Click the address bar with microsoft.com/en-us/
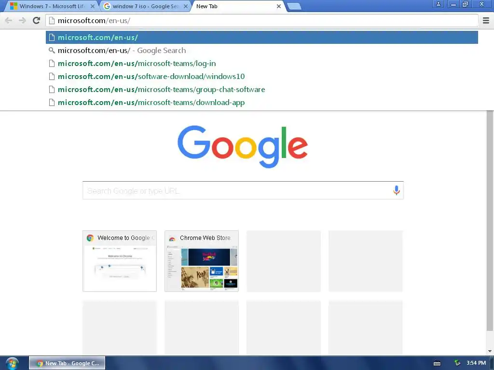Image resolution: width=494 pixels, height=370 pixels. pos(262,20)
